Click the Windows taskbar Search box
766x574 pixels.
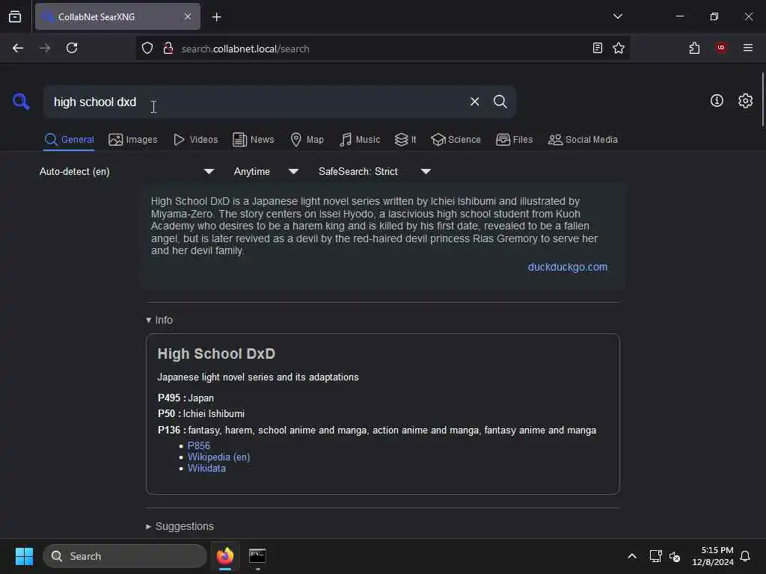coord(125,556)
